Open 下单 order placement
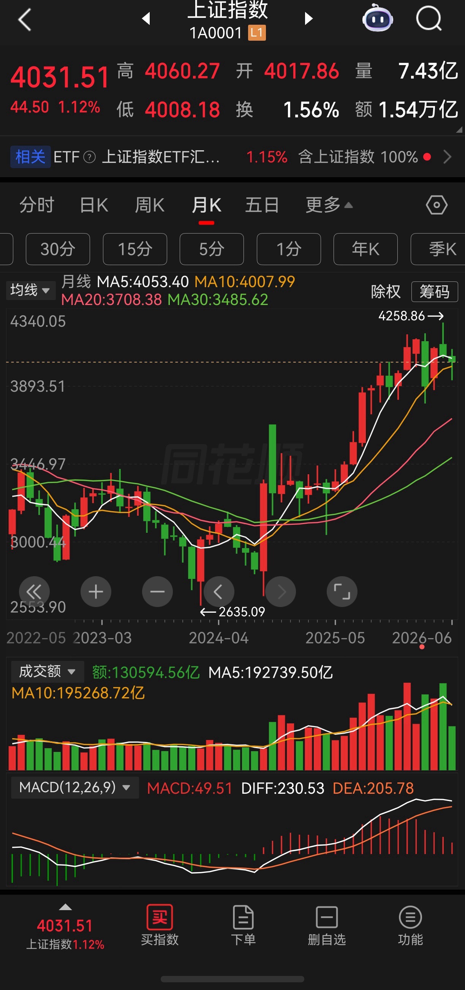465x990 pixels. click(x=244, y=925)
